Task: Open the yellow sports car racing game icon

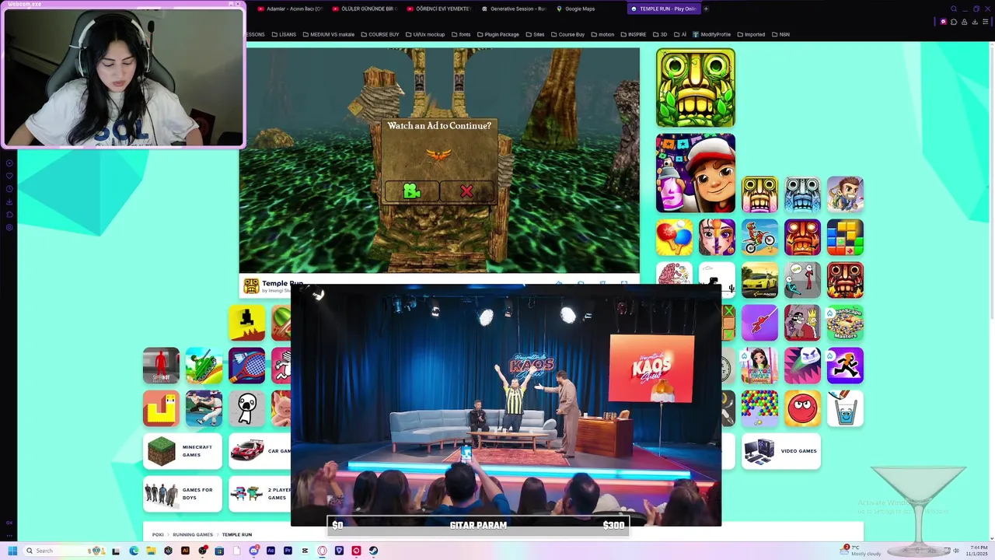Action: (x=759, y=280)
